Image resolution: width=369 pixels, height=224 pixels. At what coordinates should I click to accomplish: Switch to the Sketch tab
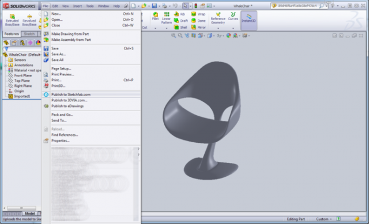(29, 34)
